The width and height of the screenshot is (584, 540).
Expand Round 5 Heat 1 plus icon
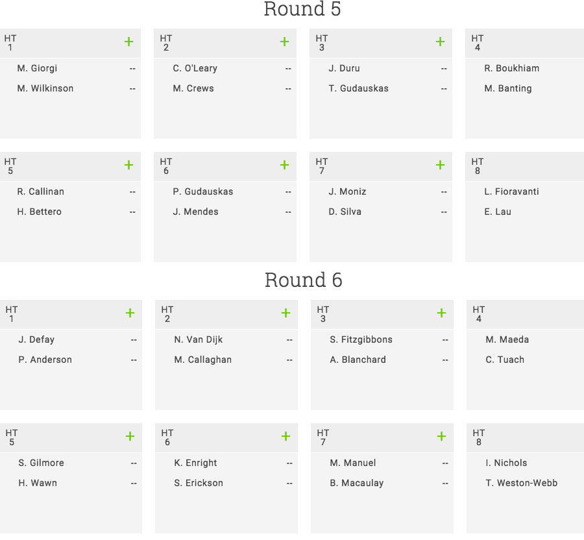pos(128,42)
